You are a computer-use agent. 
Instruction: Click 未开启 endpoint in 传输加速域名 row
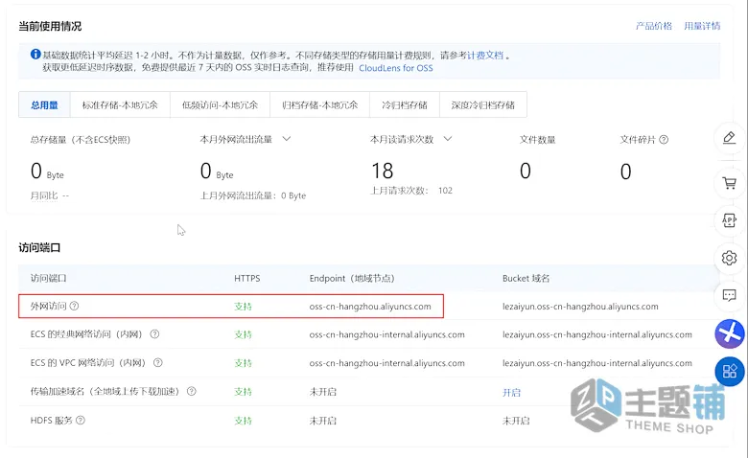click(323, 392)
